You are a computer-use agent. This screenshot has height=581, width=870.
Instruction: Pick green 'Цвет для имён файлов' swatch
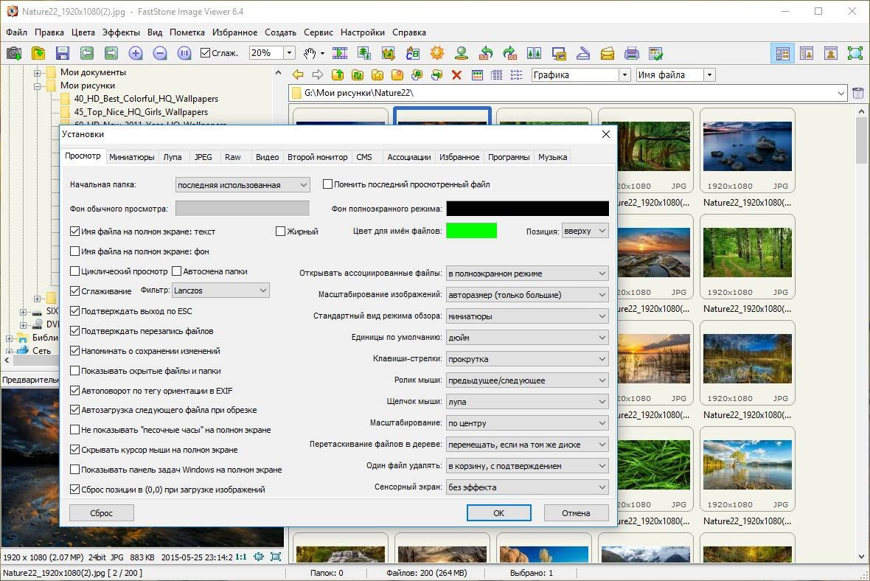coord(472,231)
